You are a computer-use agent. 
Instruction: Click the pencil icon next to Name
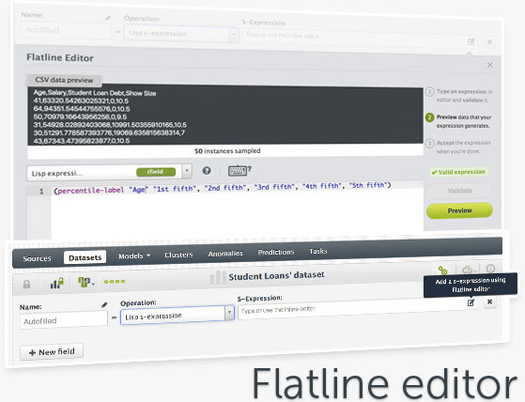(x=104, y=305)
